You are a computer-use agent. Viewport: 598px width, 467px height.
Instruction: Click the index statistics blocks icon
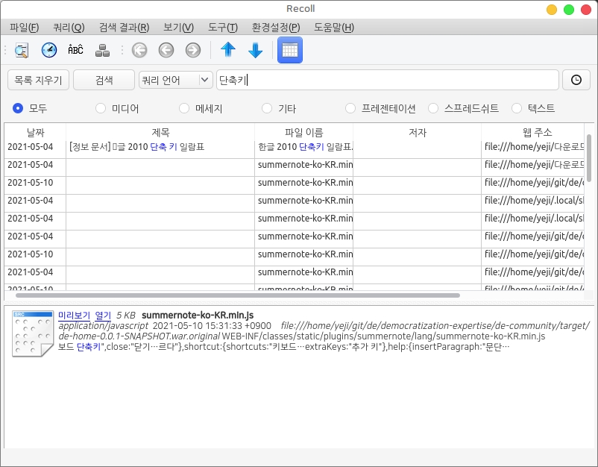103,51
